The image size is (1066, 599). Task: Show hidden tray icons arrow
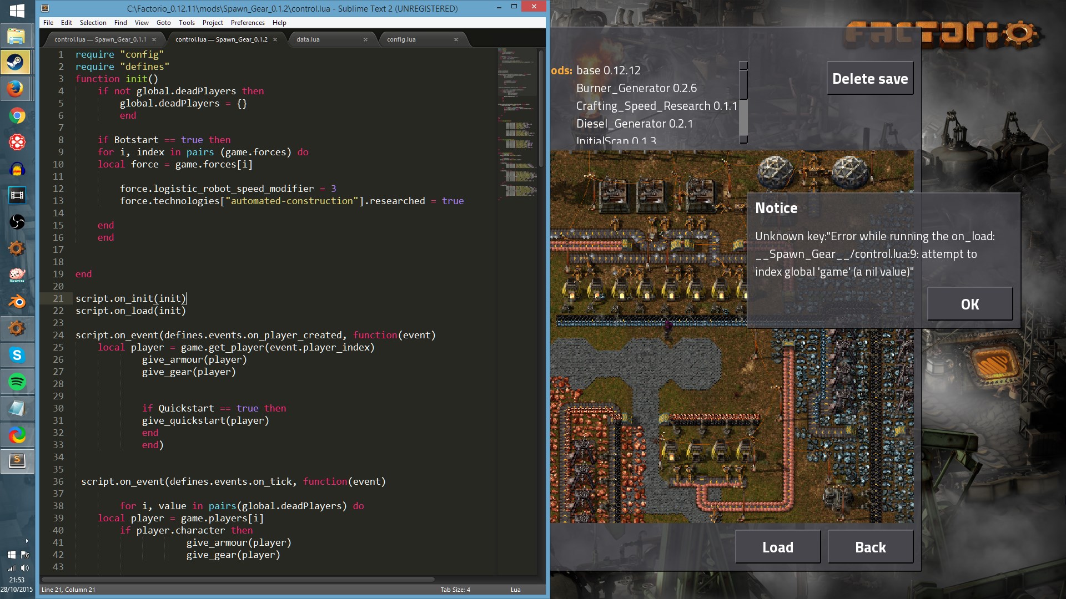click(27, 541)
